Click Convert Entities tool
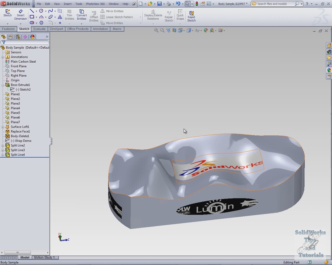332x265 pixels. [x=82, y=15]
